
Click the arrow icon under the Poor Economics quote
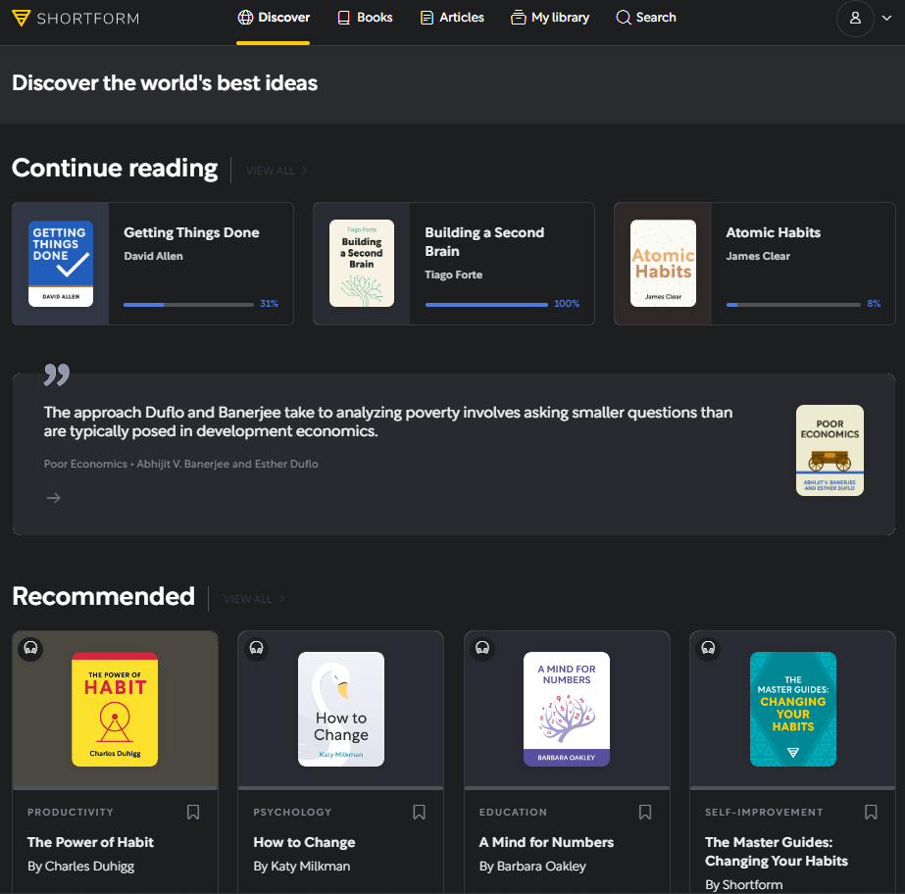point(54,498)
